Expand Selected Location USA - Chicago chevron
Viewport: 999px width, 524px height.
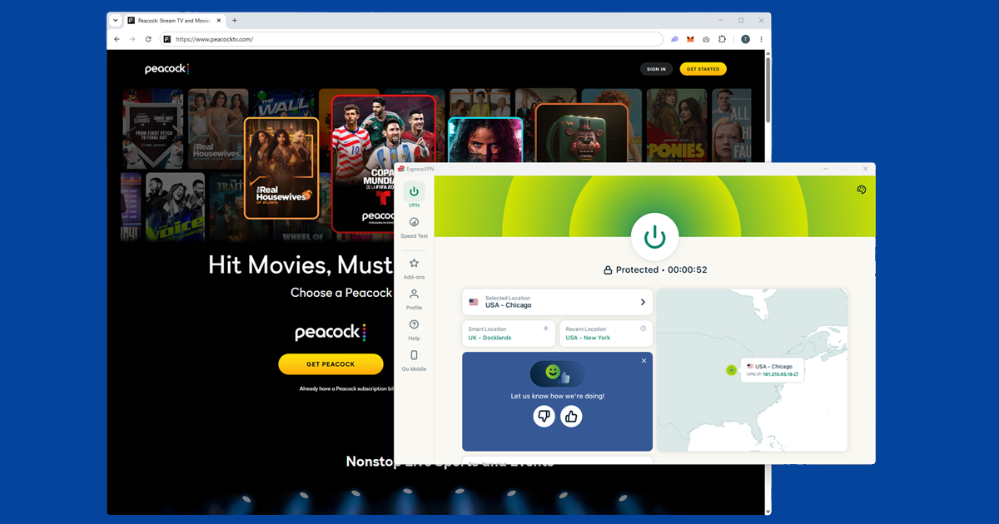tap(643, 302)
